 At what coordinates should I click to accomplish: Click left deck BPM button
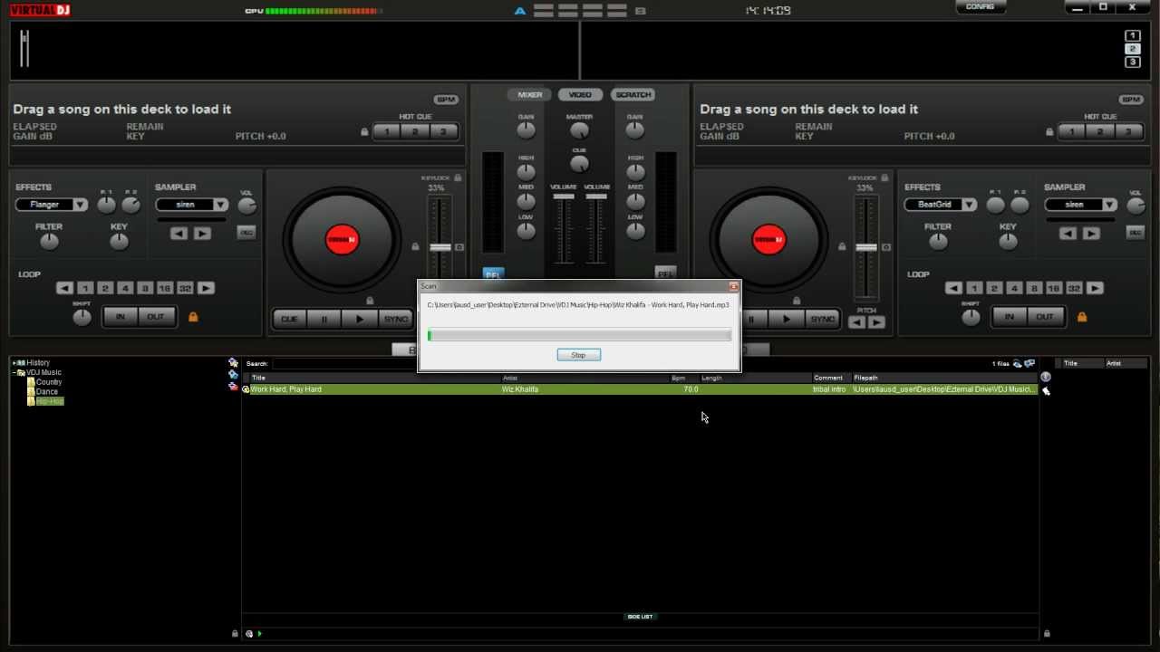coord(446,100)
